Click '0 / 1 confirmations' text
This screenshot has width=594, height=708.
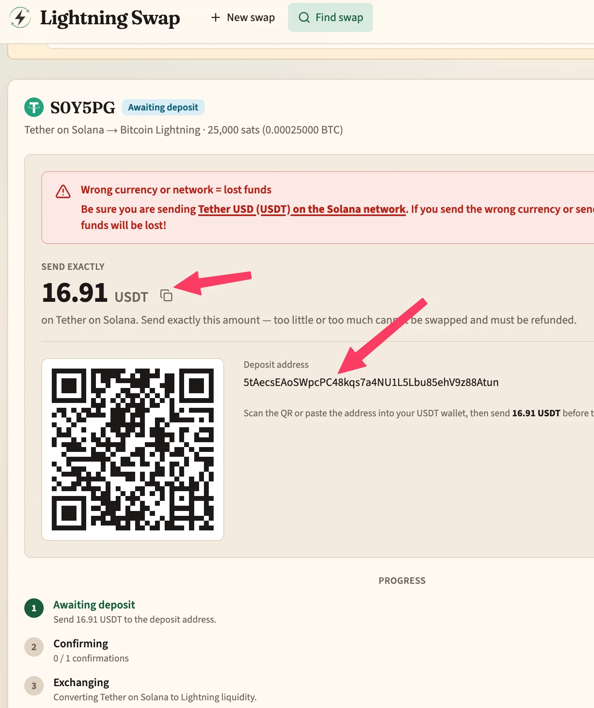pyautogui.click(x=91, y=658)
